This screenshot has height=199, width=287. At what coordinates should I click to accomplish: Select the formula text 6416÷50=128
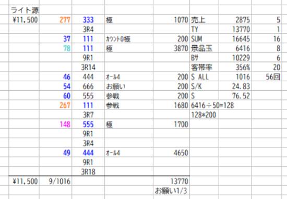(x=212, y=105)
